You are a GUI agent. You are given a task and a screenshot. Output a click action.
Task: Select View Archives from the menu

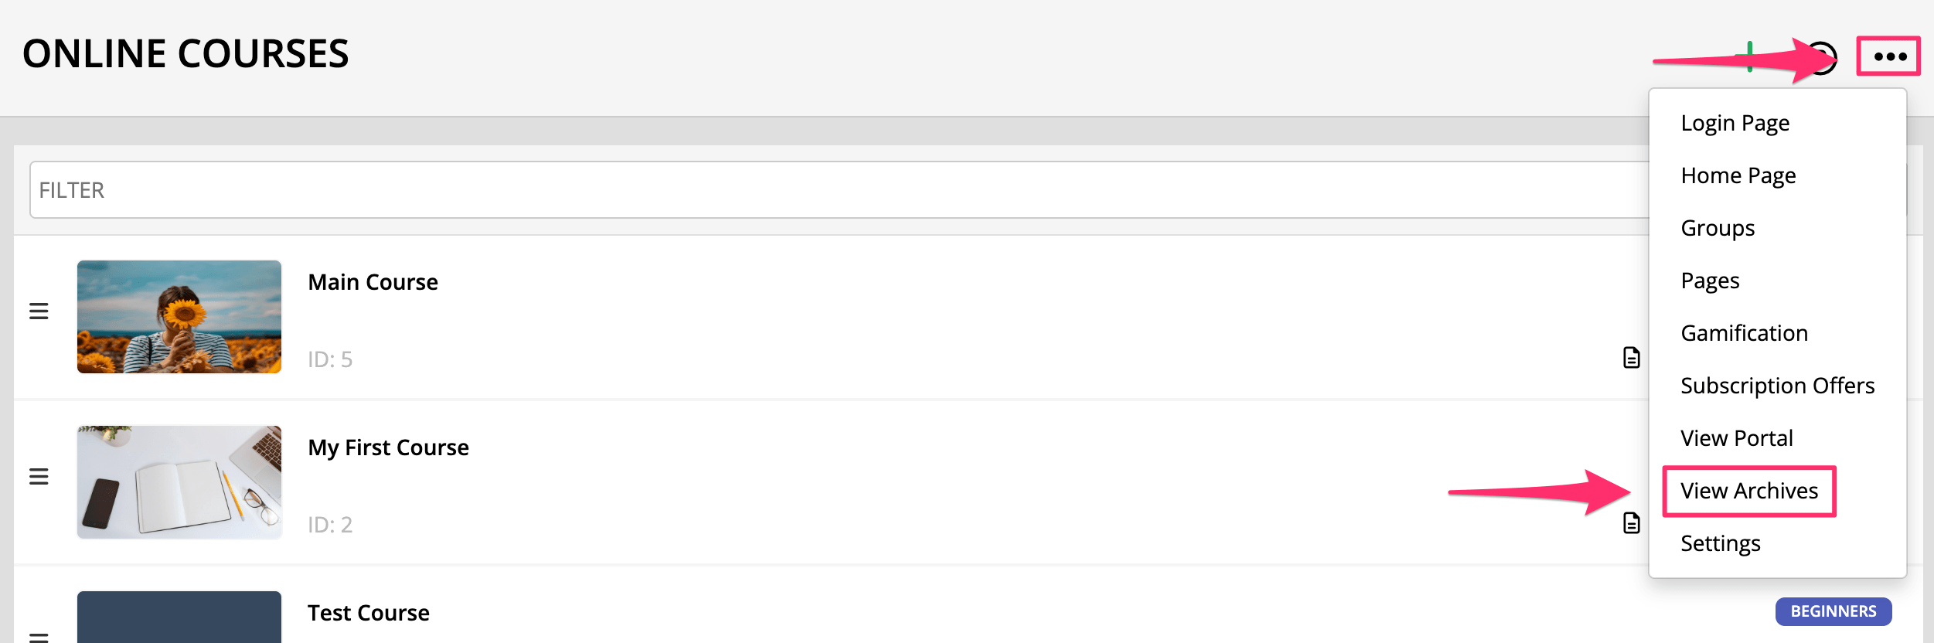[x=1748, y=491]
